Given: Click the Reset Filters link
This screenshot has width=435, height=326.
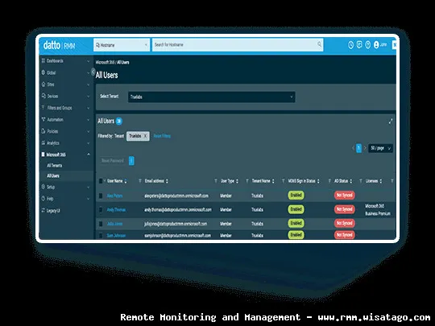Looking at the screenshot, I should pos(162,136).
